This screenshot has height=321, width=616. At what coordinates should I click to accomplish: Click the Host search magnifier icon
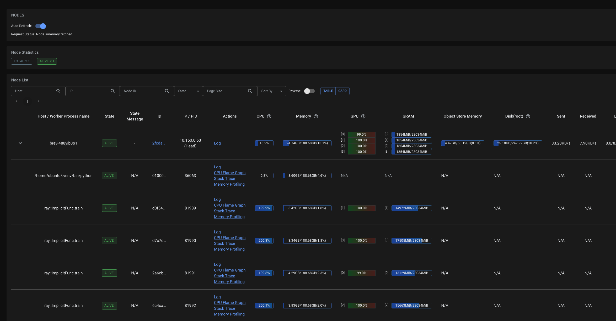(x=58, y=91)
